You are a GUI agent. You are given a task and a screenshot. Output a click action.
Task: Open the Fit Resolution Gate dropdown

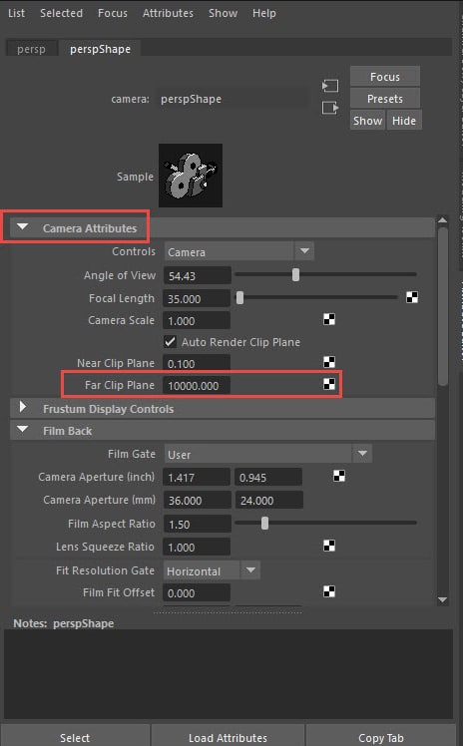pos(213,570)
